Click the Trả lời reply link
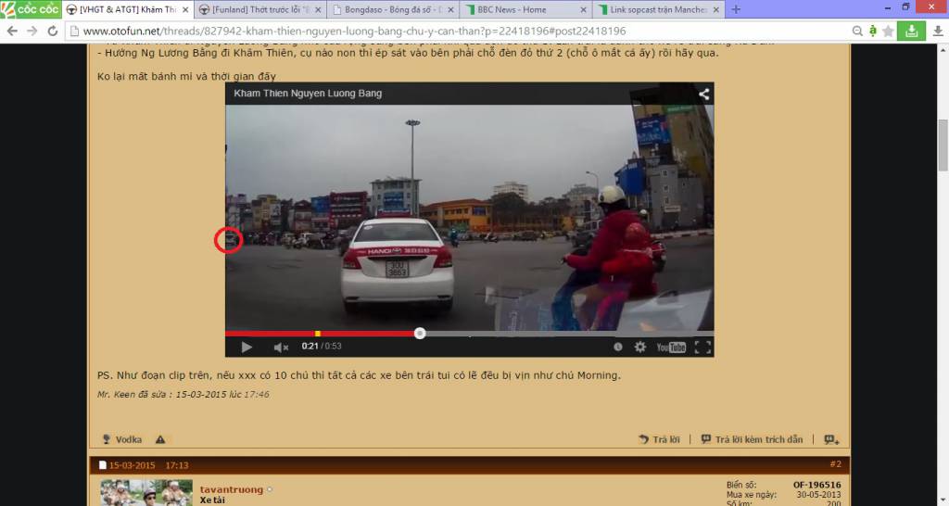 coord(659,439)
